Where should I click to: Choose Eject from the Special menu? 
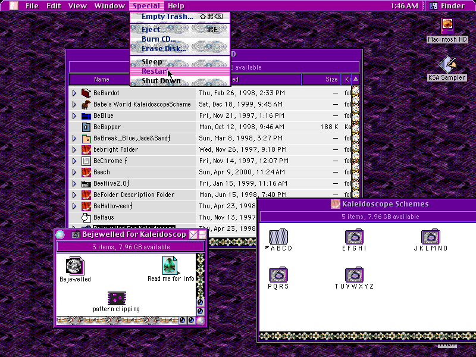pyautogui.click(x=180, y=29)
